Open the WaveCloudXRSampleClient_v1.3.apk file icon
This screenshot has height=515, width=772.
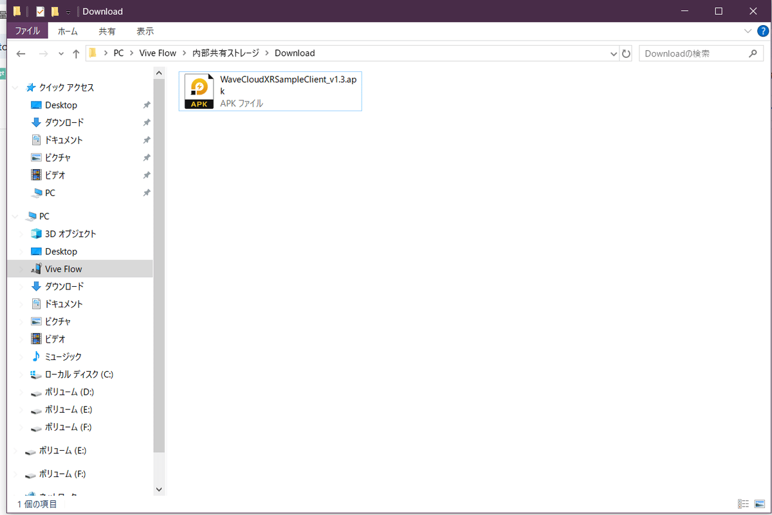(x=199, y=91)
